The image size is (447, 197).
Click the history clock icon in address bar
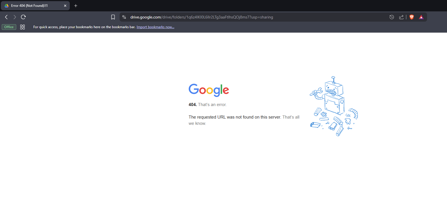(x=392, y=17)
